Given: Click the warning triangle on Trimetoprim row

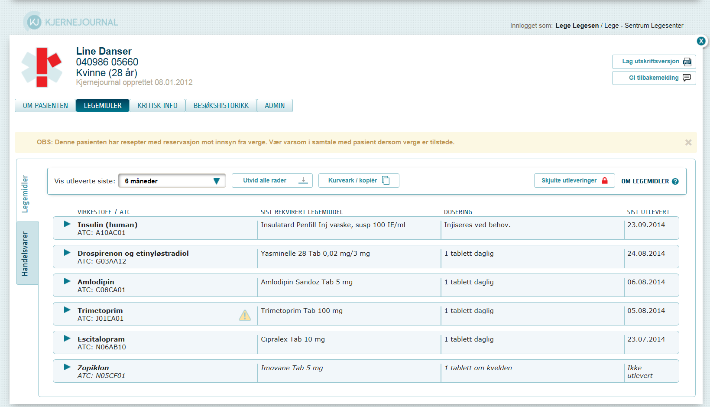Looking at the screenshot, I should pos(245,315).
